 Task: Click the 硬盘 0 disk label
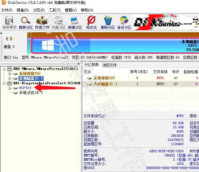9,47
